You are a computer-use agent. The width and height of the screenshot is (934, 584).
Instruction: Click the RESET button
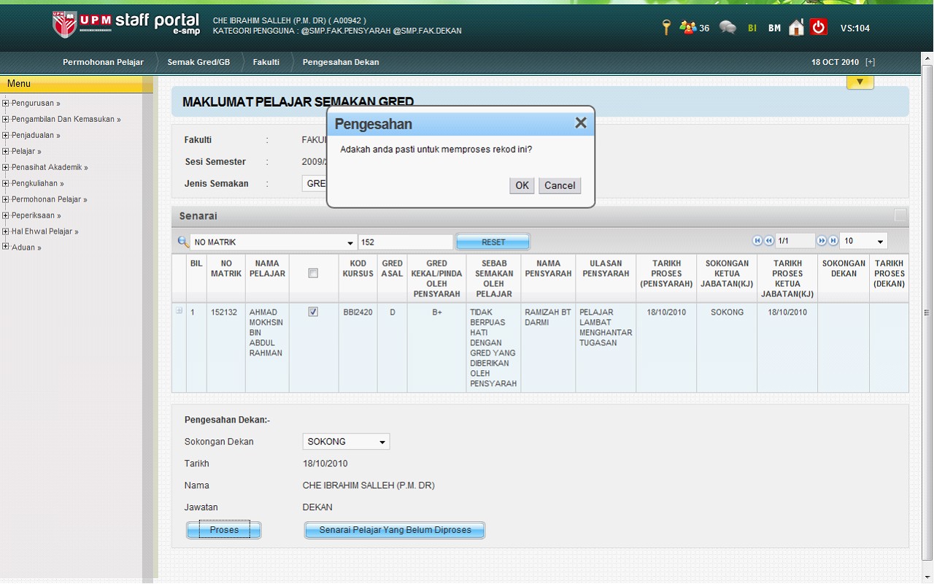[493, 242]
